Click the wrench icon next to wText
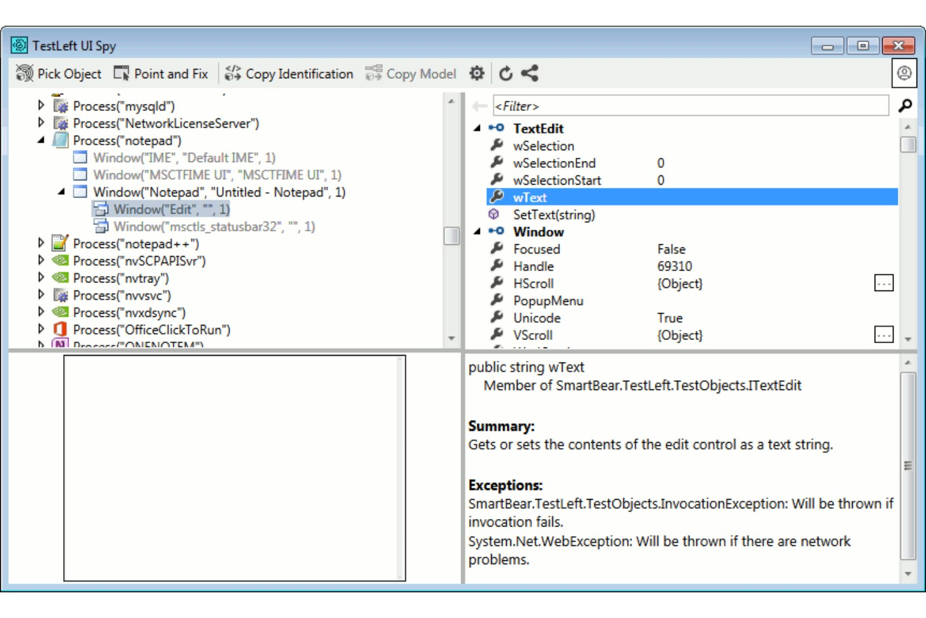 [497, 197]
